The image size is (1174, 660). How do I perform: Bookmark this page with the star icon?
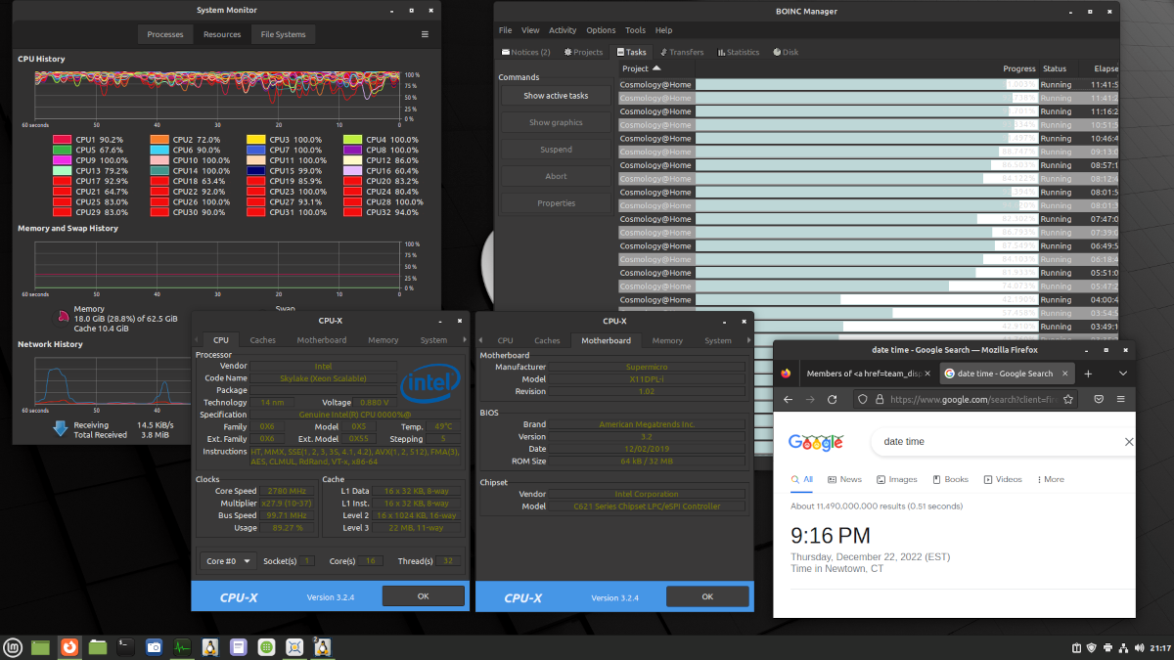tap(1068, 399)
